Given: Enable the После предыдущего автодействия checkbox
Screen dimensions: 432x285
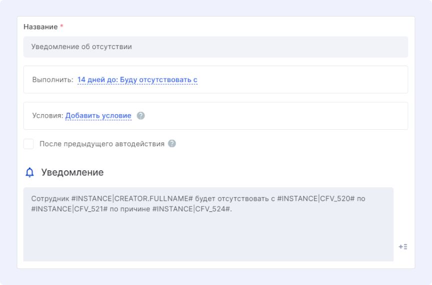Looking at the screenshot, I should 29,144.
